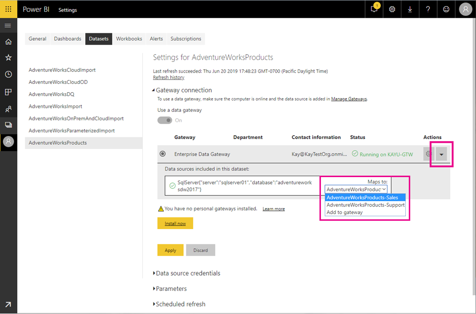Viewport: 476px width, 314px height.
Task: Open Recent clock icon in sidebar
Action: (x=8, y=74)
